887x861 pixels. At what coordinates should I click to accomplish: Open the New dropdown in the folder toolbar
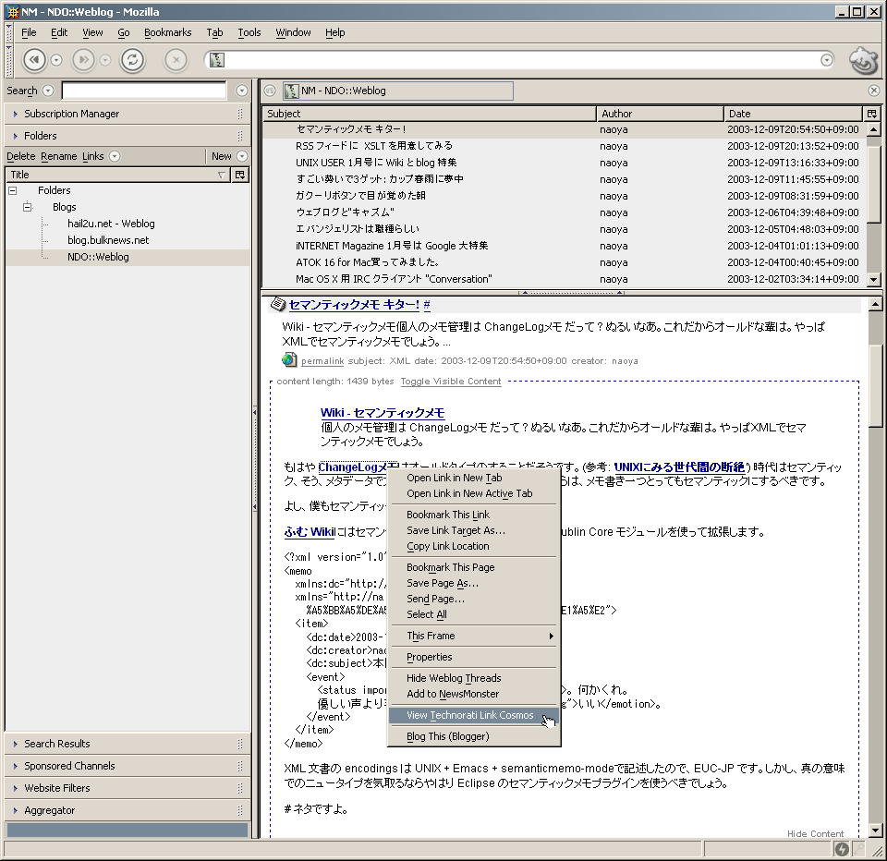pyautogui.click(x=242, y=156)
